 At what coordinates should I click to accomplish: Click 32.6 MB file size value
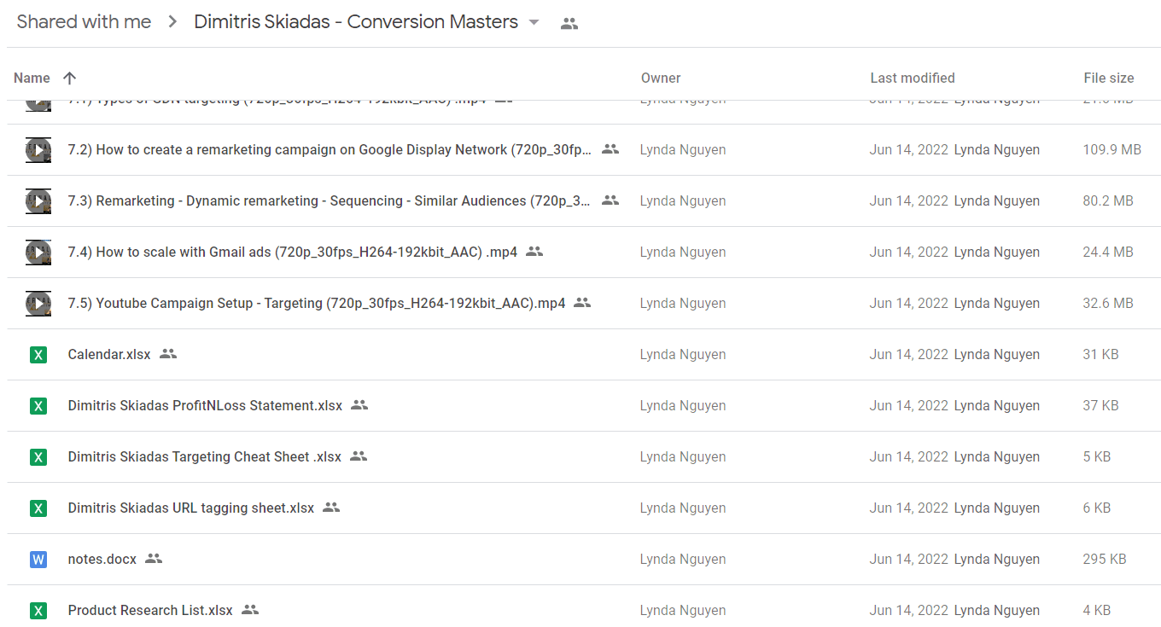[x=1108, y=304]
